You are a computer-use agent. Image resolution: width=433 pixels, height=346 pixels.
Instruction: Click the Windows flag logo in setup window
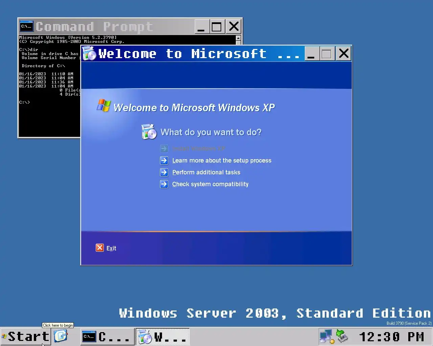point(104,105)
